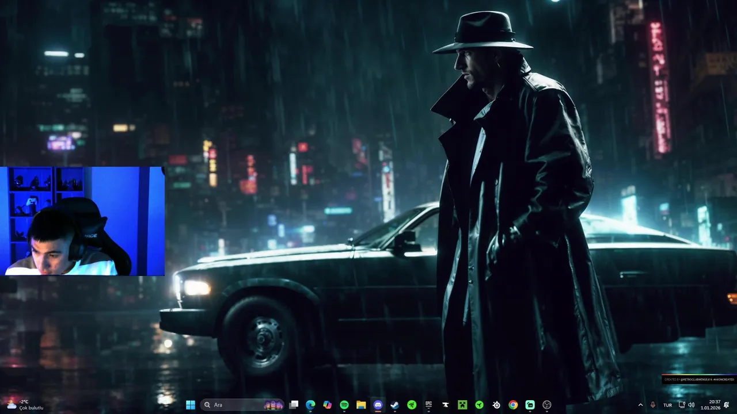737x414 pixels.
Task: Open Streamlabs from the taskbar
Action: coord(530,405)
